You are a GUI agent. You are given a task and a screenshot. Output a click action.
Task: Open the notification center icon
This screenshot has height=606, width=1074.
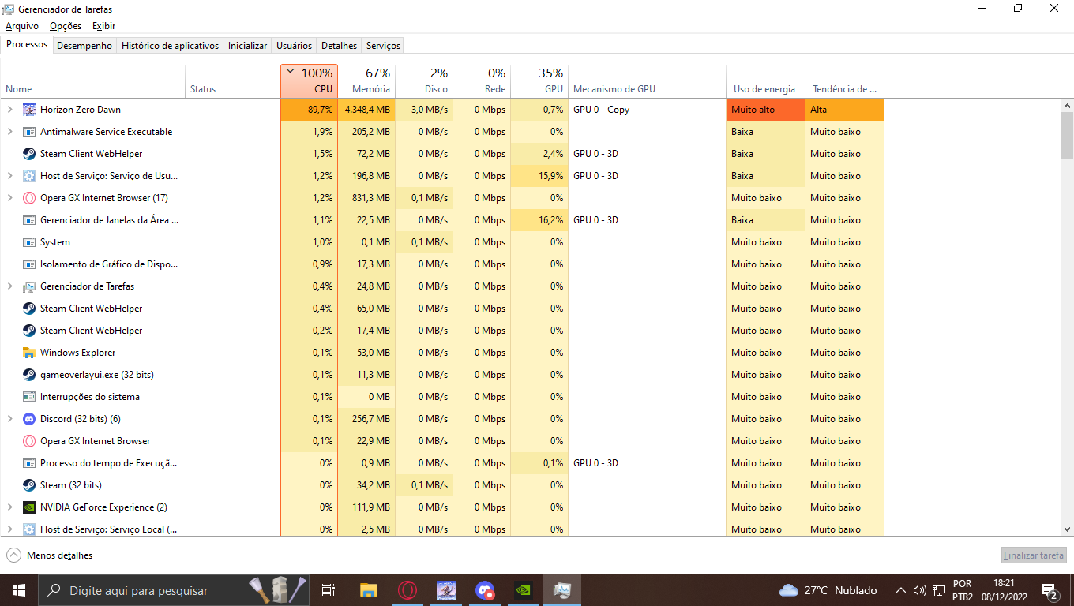1050,590
